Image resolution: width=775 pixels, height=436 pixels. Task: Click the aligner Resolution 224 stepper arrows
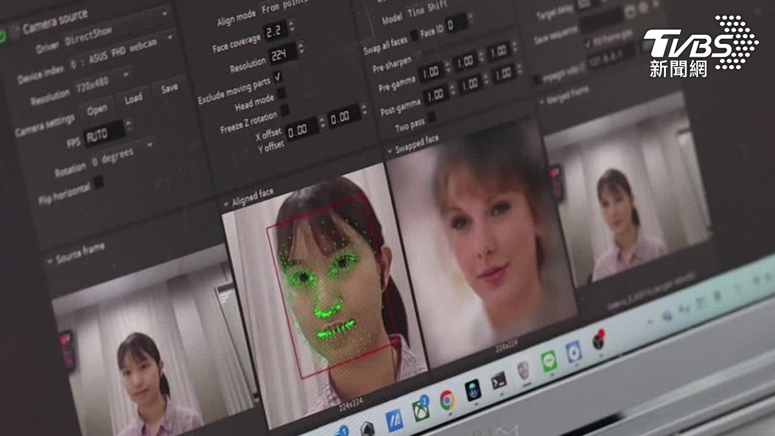(300, 48)
